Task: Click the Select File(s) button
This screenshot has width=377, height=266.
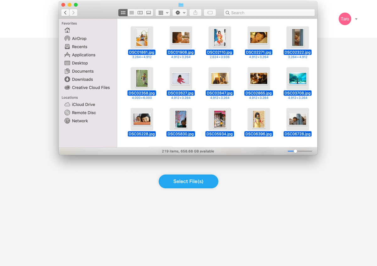Action: coord(188,181)
